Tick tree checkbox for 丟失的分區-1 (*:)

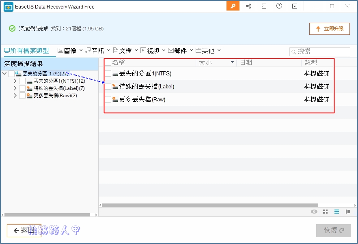[x=11, y=74]
